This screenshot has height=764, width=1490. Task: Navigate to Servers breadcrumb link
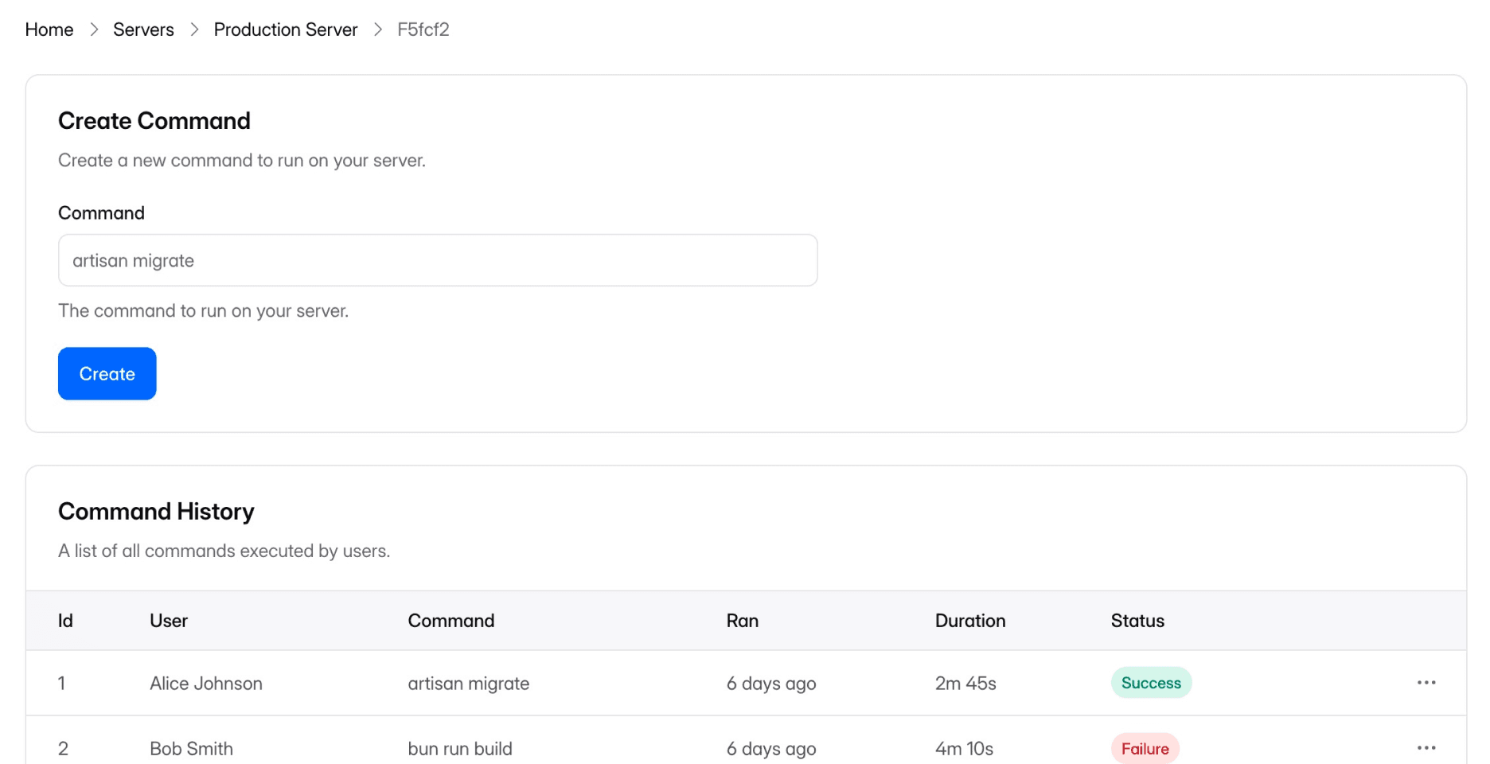tap(143, 29)
